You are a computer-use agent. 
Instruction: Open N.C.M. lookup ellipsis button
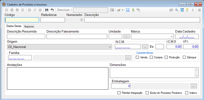click(x=145, y=46)
